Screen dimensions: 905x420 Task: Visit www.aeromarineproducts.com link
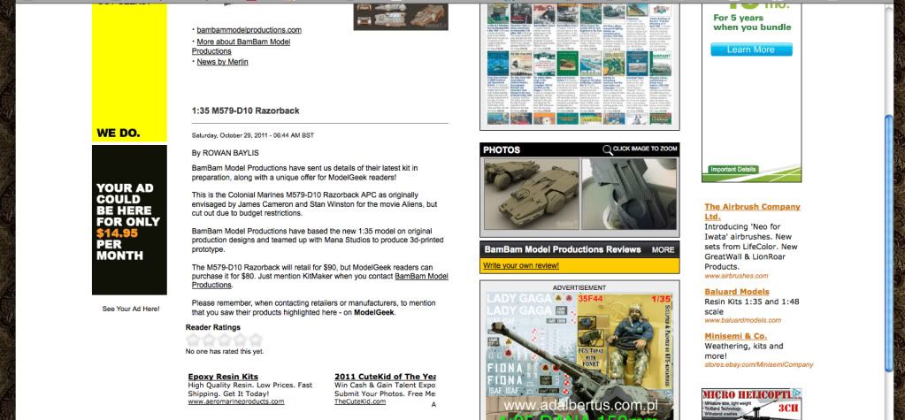[x=236, y=401]
